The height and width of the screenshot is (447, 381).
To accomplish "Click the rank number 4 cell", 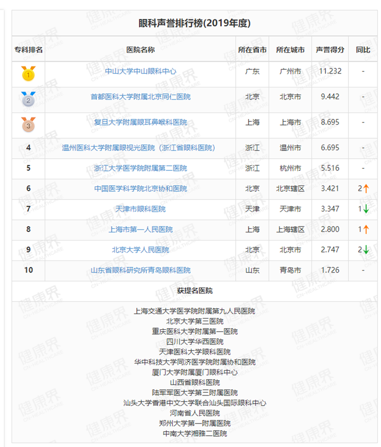I will tap(29, 147).
